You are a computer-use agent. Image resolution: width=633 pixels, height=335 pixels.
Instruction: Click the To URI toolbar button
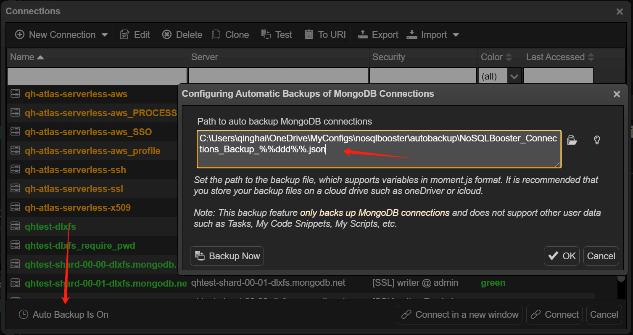tap(325, 35)
